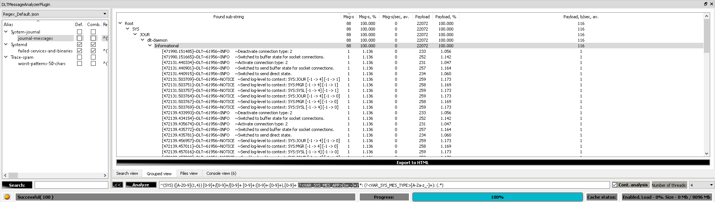Click the Successful( 100 ) status text
This screenshot has height=202, width=715.
coord(35,197)
